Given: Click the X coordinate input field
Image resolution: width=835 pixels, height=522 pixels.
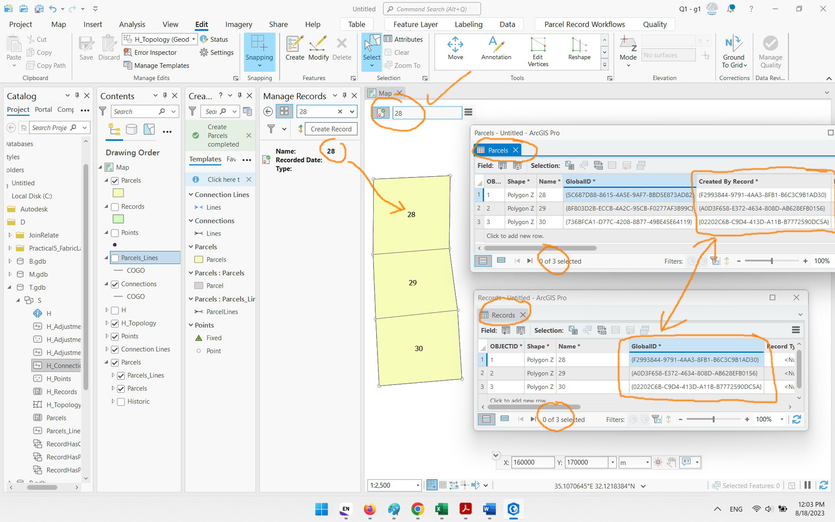Looking at the screenshot, I should coord(533,462).
